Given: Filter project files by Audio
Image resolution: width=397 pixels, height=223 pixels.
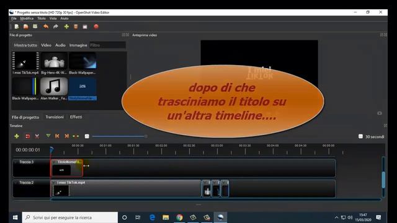Looking at the screenshot, I should pyautogui.click(x=60, y=45).
